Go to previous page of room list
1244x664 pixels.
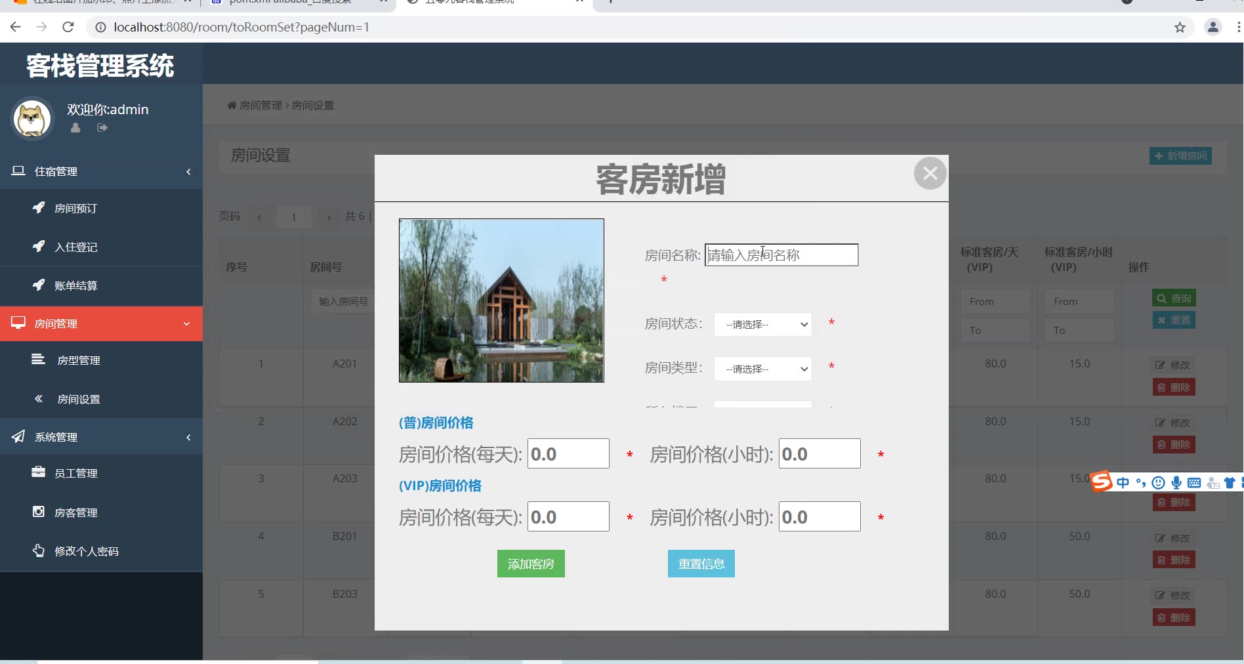pyautogui.click(x=260, y=217)
